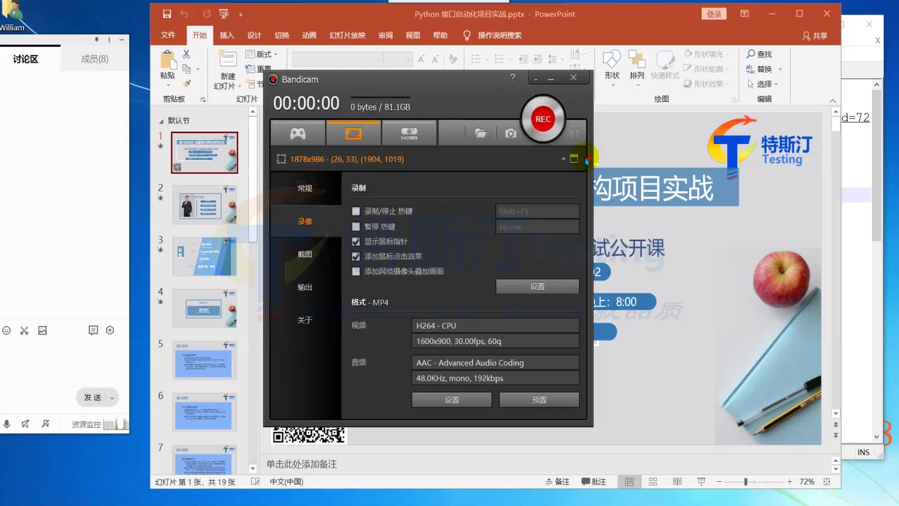
Task: Open video format 设置 under MP4 section
Action: 451,399
